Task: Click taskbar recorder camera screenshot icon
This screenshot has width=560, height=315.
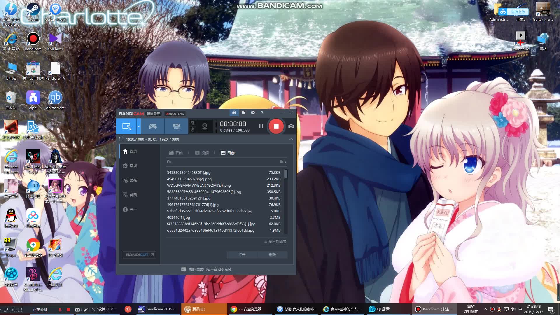Action: [77, 309]
